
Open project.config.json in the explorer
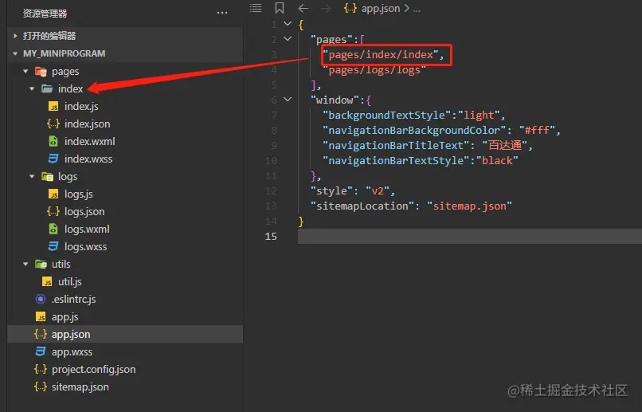pos(93,370)
